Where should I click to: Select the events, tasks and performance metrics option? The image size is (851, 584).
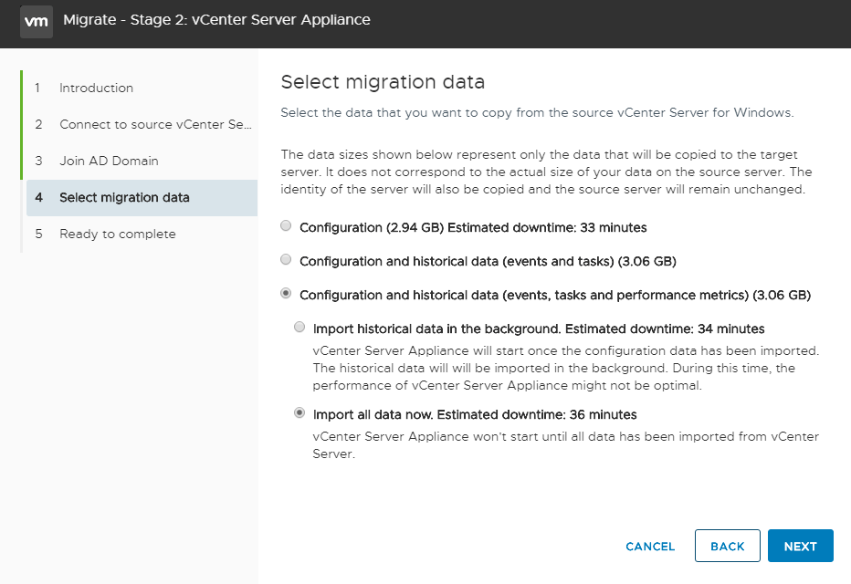[287, 294]
